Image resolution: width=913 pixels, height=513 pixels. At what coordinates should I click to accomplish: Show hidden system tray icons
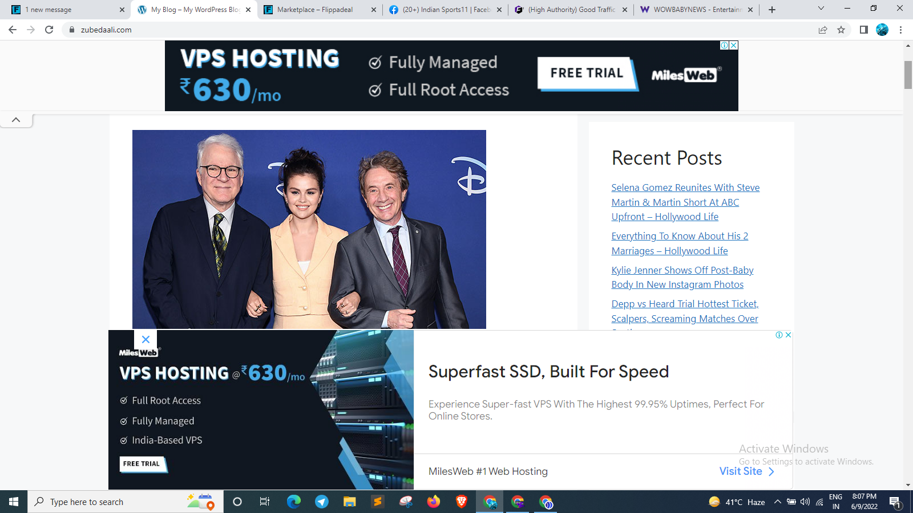(x=777, y=502)
